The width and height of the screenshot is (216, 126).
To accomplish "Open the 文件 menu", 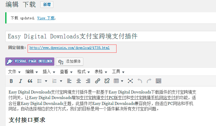I will coord(14,72).
